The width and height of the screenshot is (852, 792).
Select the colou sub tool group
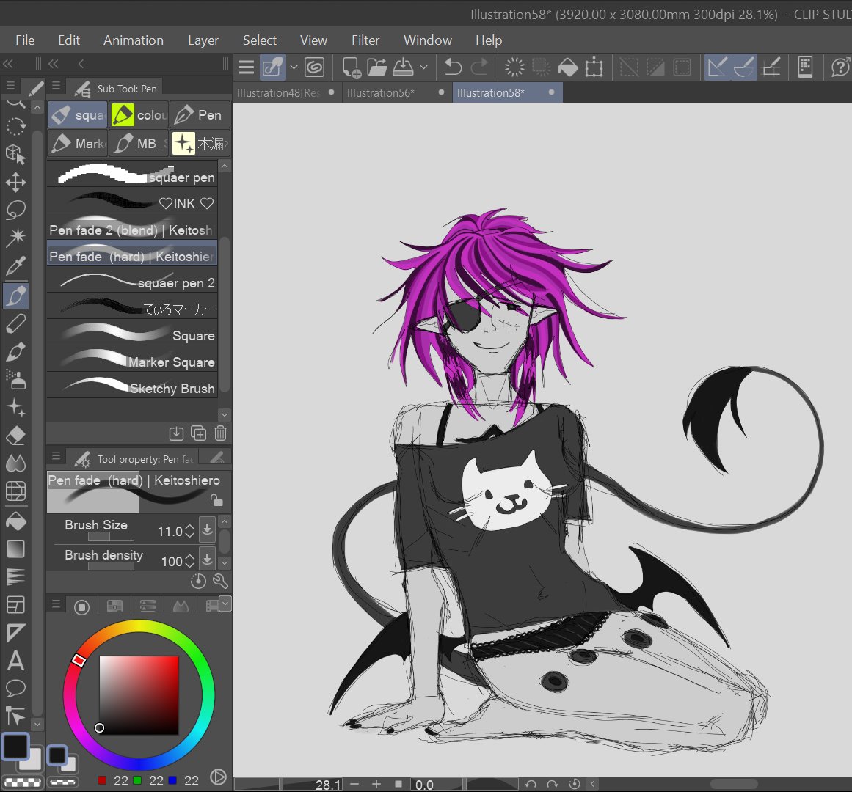point(139,115)
